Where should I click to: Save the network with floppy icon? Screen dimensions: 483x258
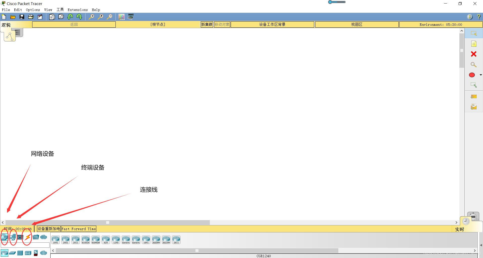click(x=22, y=17)
